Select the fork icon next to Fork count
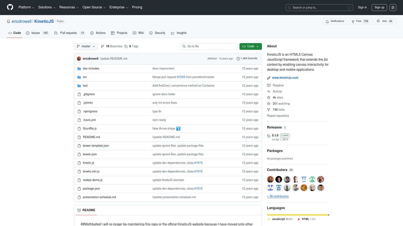The width and height of the screenshot is (403, 226). (353, 21)
